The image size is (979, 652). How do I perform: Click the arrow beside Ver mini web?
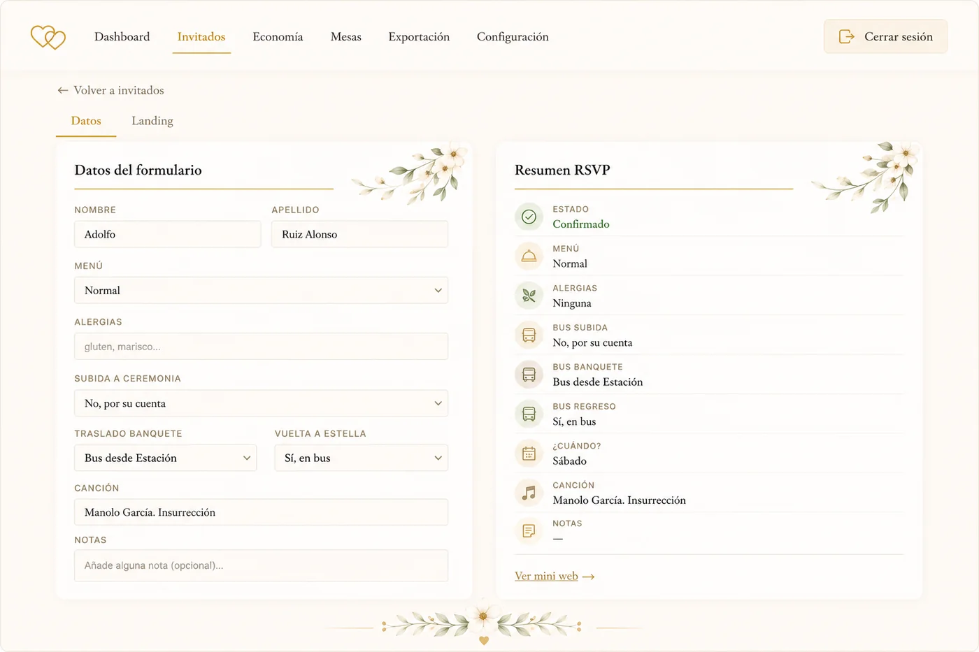pyautogui.click(x=588, y=577)
